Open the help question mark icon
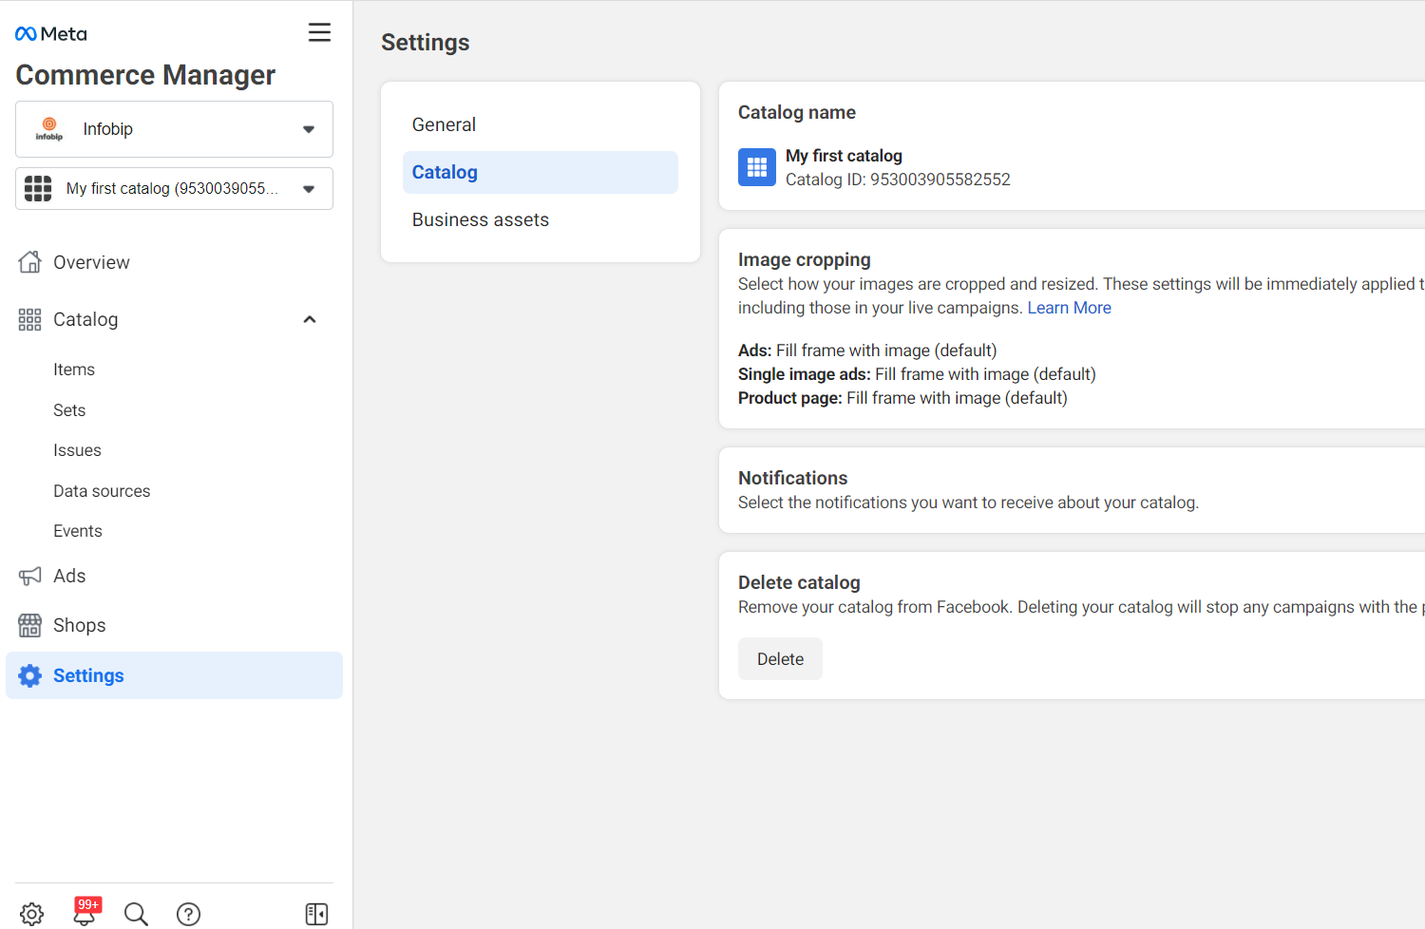 188,914
